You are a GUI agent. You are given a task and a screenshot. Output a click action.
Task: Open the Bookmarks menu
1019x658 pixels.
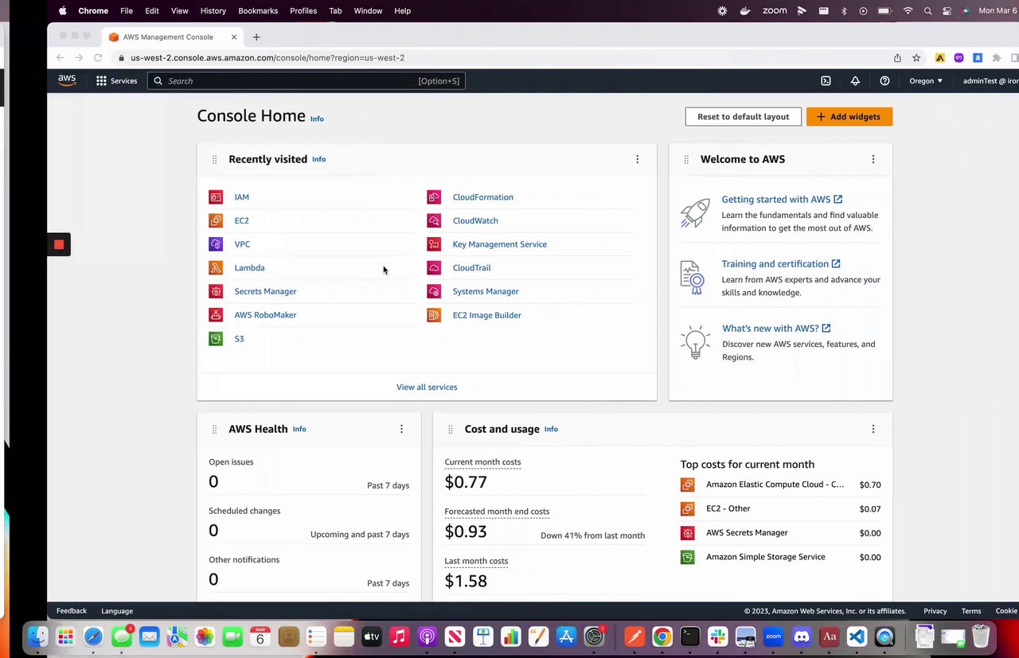pyautogui.click(x=258, y=11)
